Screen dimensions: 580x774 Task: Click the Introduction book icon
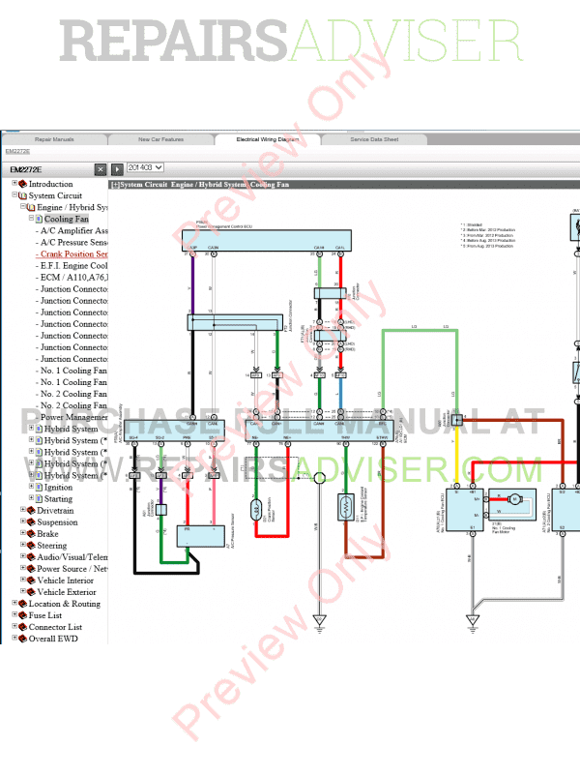(22, 184)
